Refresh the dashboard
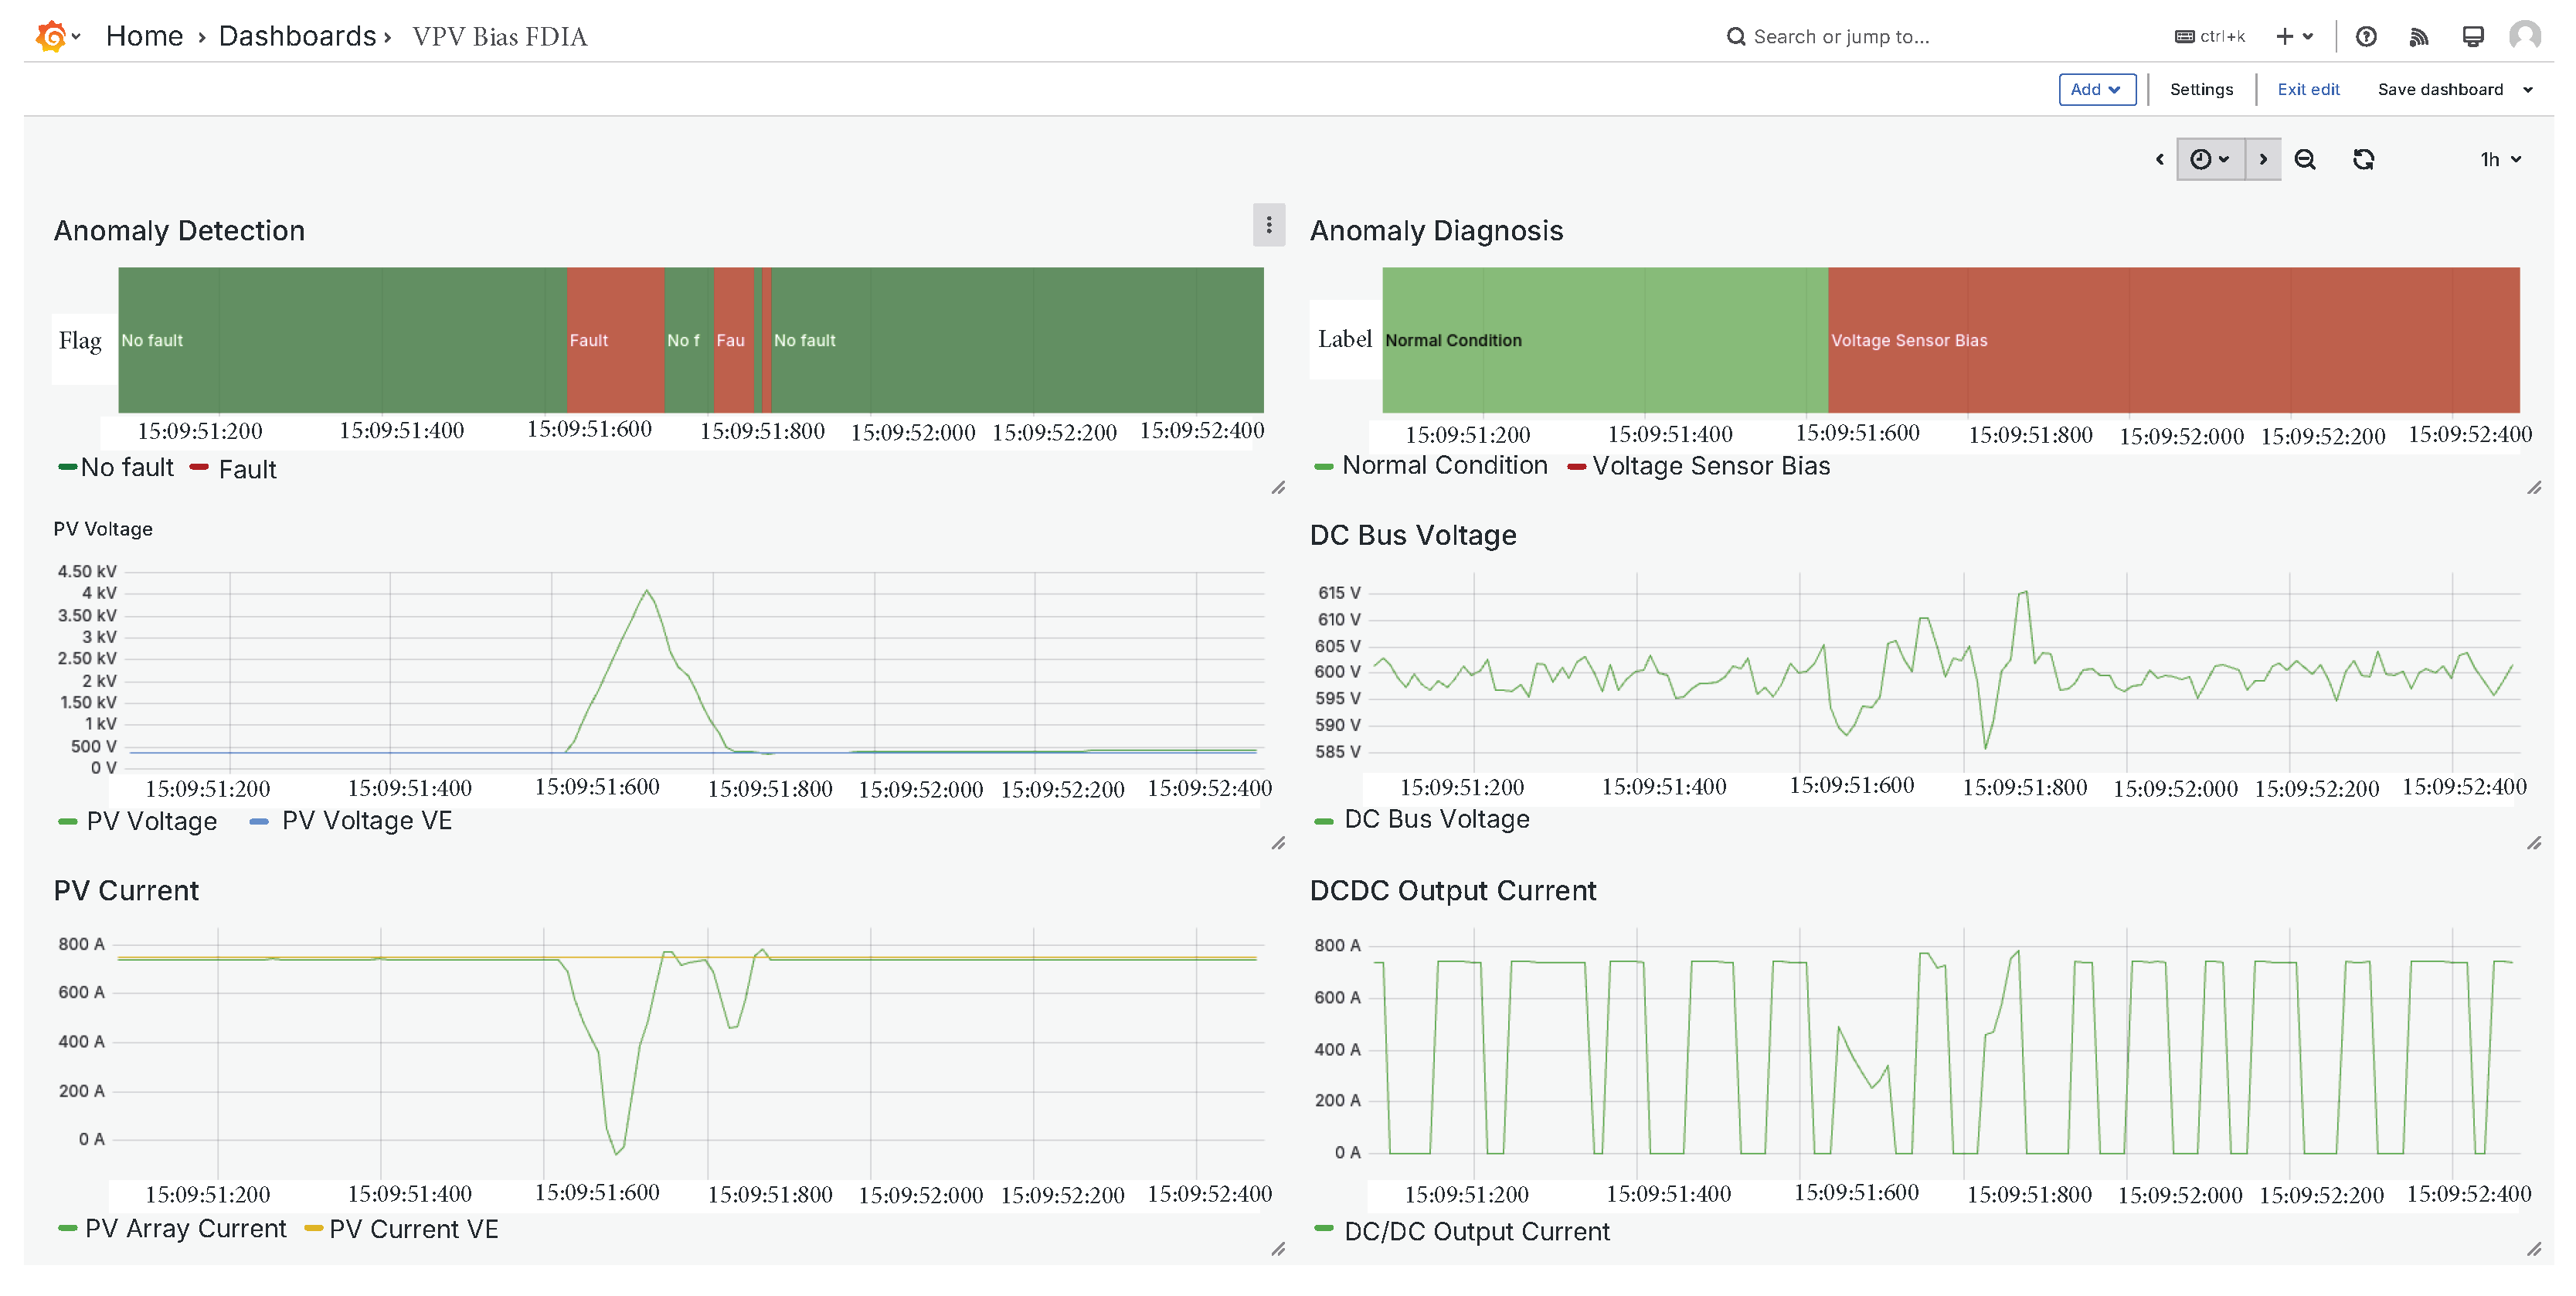 coord(2363,159)
